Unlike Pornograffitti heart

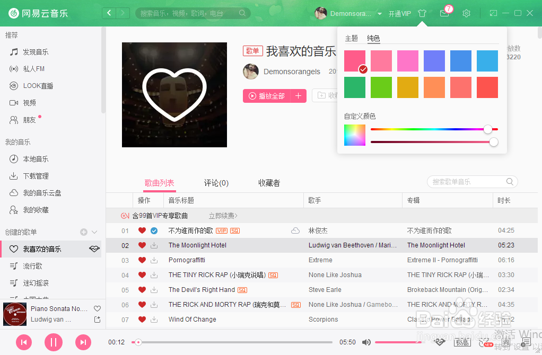142,260
